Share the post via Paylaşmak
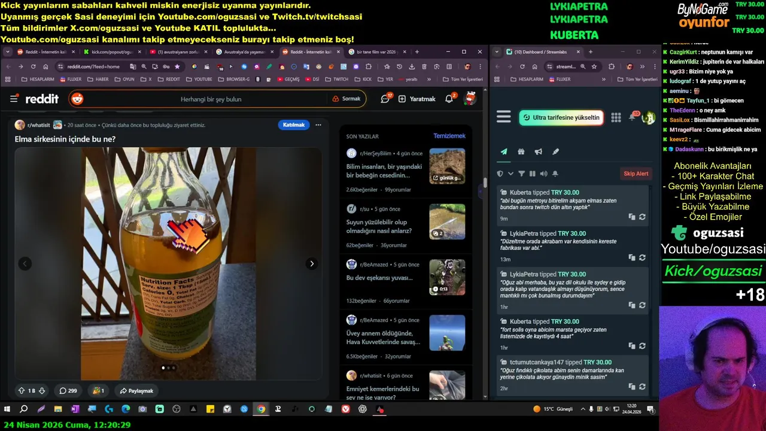 coord(136,390)
